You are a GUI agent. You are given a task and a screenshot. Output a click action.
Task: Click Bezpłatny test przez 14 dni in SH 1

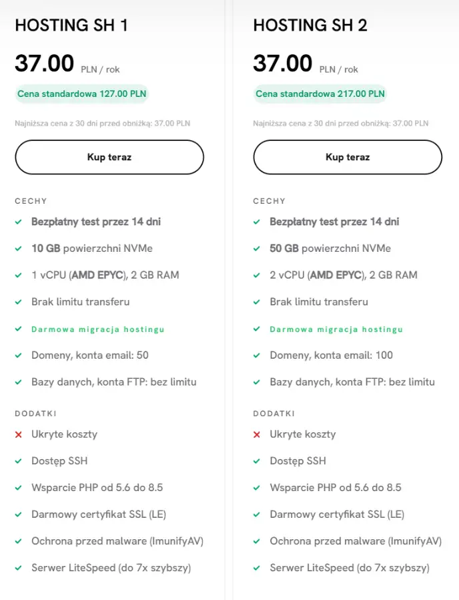tap(96, 222)
